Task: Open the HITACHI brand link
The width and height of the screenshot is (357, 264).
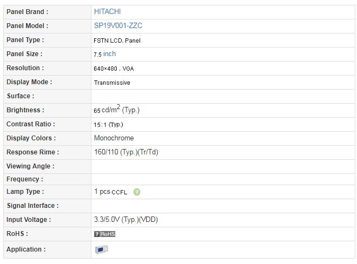Action: [x=107, y=11]
